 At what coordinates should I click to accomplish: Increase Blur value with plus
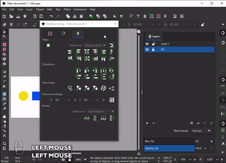point(212,141)
